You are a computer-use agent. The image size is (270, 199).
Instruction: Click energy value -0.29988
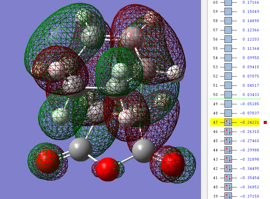click(249, 150)
